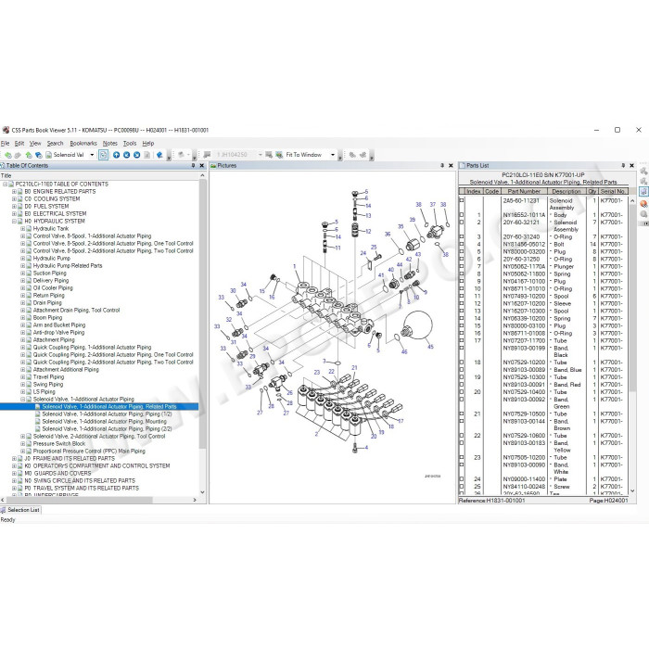Collapse H0 HYDRAULIC SYSTEM node

tap(14, 222)
